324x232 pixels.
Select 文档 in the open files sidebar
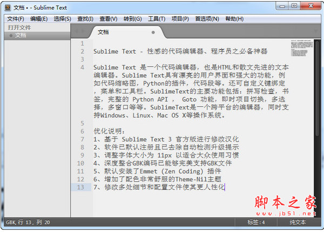tap(37, 36)
